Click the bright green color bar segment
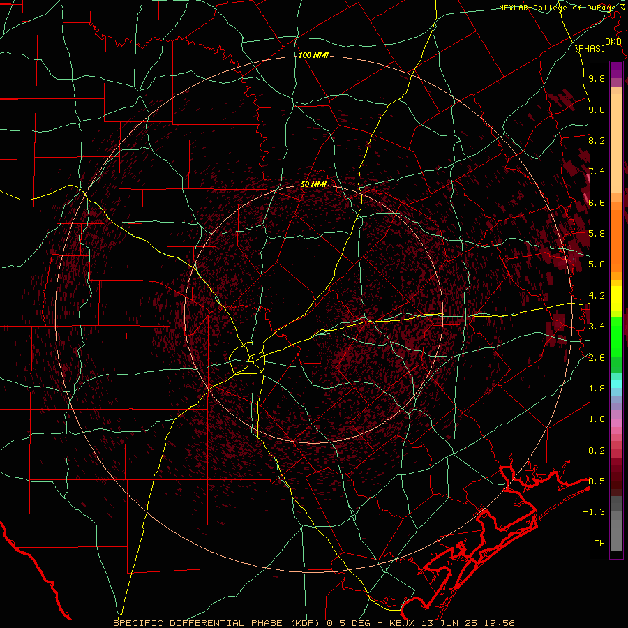The height and width of the screenshot is (628, 628). pos(616,334)
